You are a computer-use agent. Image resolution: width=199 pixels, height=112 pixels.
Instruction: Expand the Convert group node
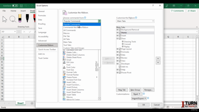(x=123, y=44)
